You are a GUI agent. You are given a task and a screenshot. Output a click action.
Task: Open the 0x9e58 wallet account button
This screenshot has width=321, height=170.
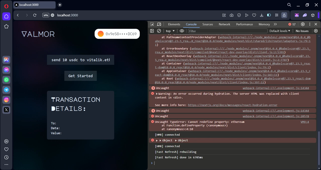pyautogui.click(x=117, y=34)
